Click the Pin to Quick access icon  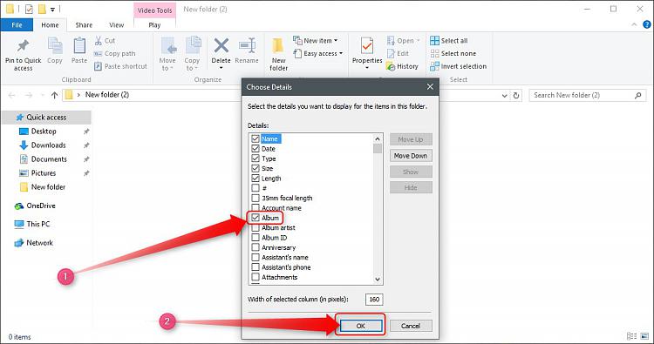tap(23, 46)
